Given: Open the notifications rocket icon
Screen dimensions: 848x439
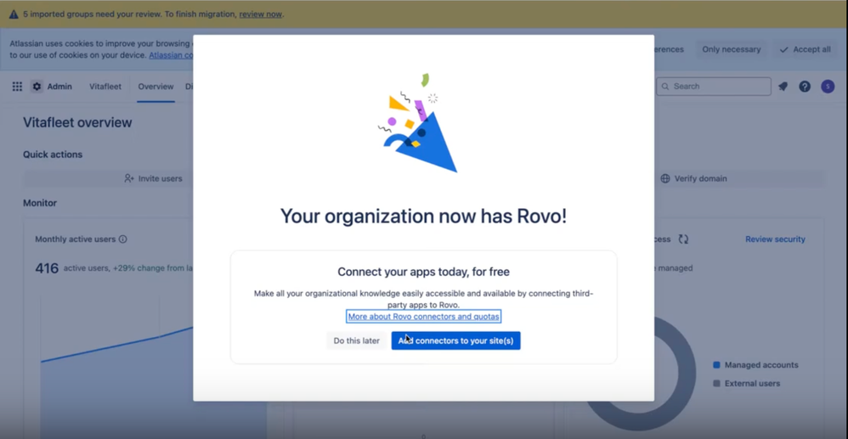Looking at the screenshot, I should pos(783,87).
